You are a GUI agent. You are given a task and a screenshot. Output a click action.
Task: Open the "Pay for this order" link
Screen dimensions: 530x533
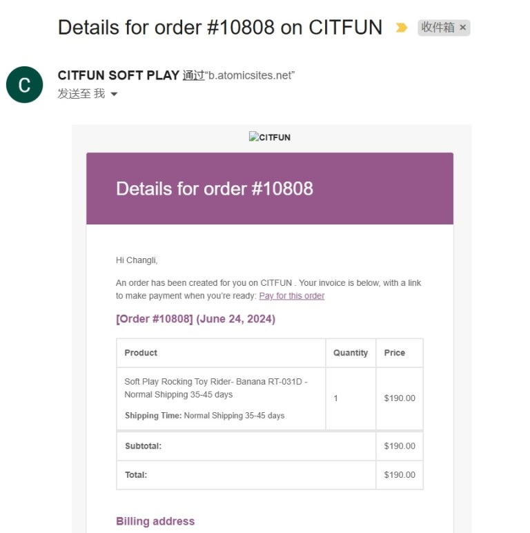(x=291, y=295)
